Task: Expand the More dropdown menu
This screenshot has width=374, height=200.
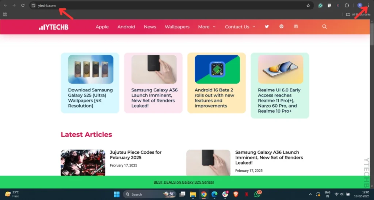Action: [207, 27]
